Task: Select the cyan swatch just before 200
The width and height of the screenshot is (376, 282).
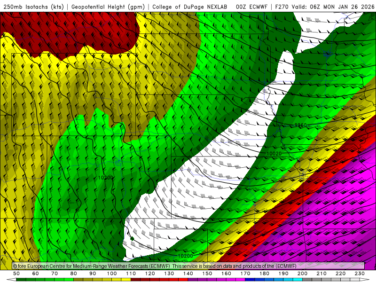Action: (x=298, y=280)
